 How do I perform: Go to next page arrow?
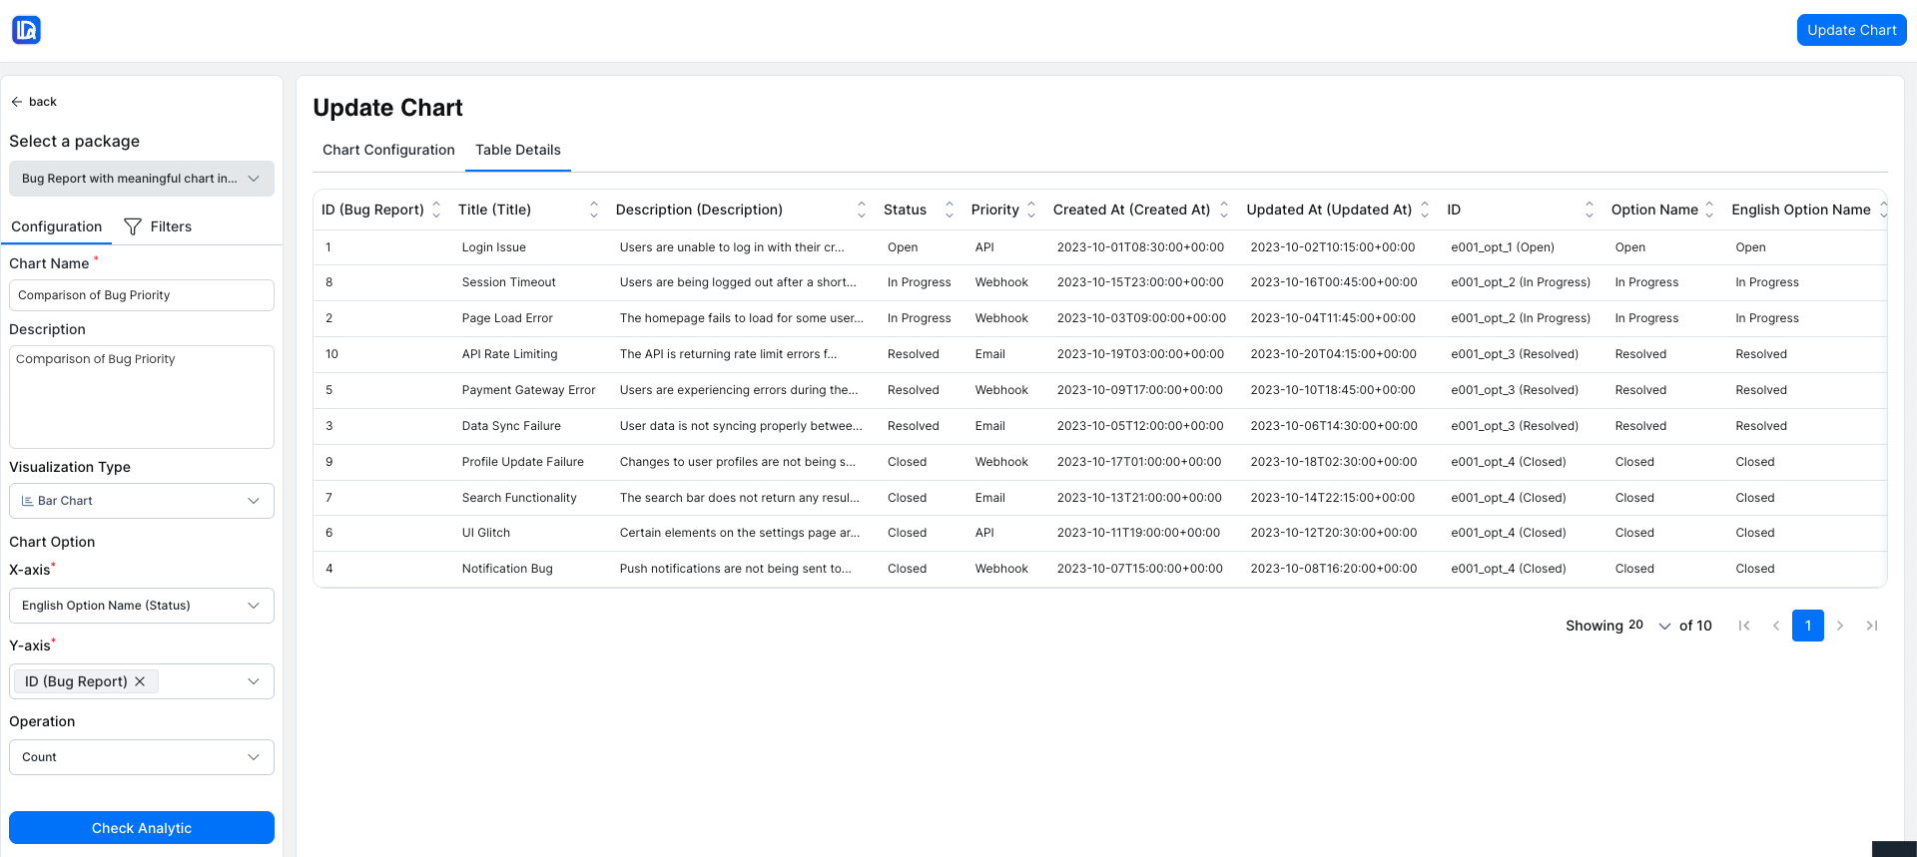coord(1840,626)
